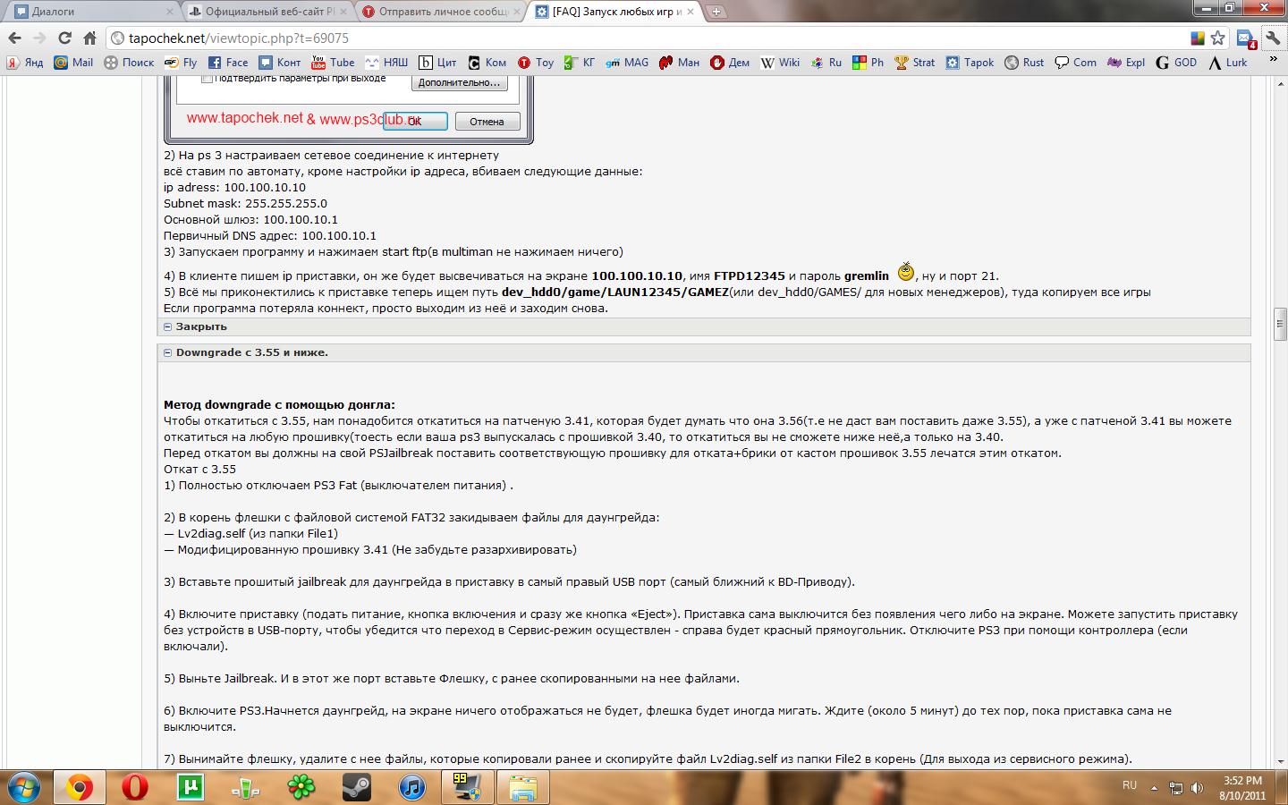Click the colored squares extension icon
The image size is (1288, 805).
click(x=1198, y=38)
